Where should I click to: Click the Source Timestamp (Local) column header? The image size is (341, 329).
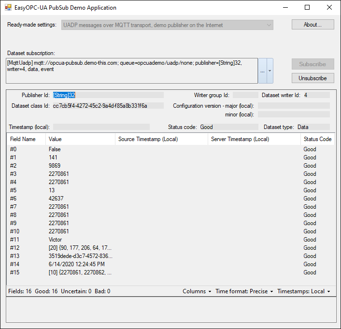point(161,139)
